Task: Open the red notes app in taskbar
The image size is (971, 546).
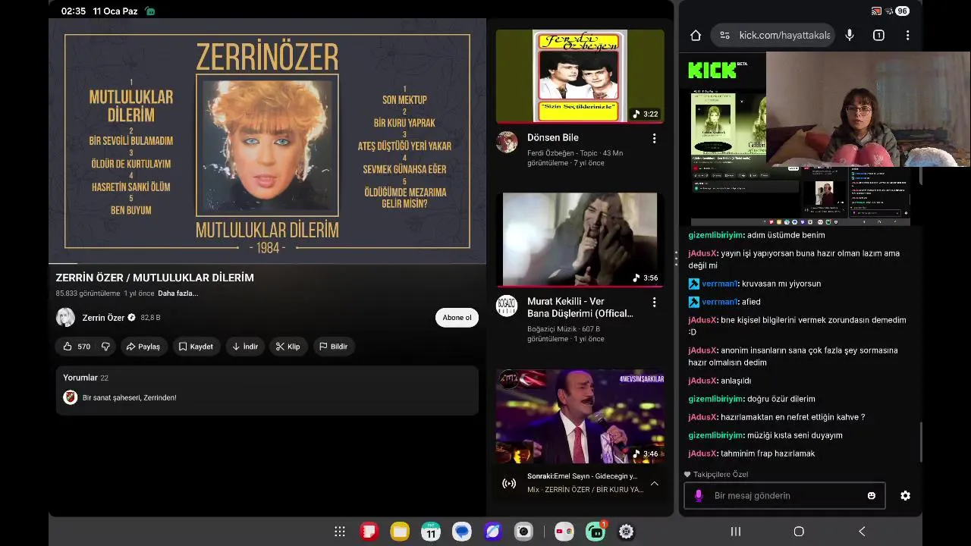Action: pos(369,532)
